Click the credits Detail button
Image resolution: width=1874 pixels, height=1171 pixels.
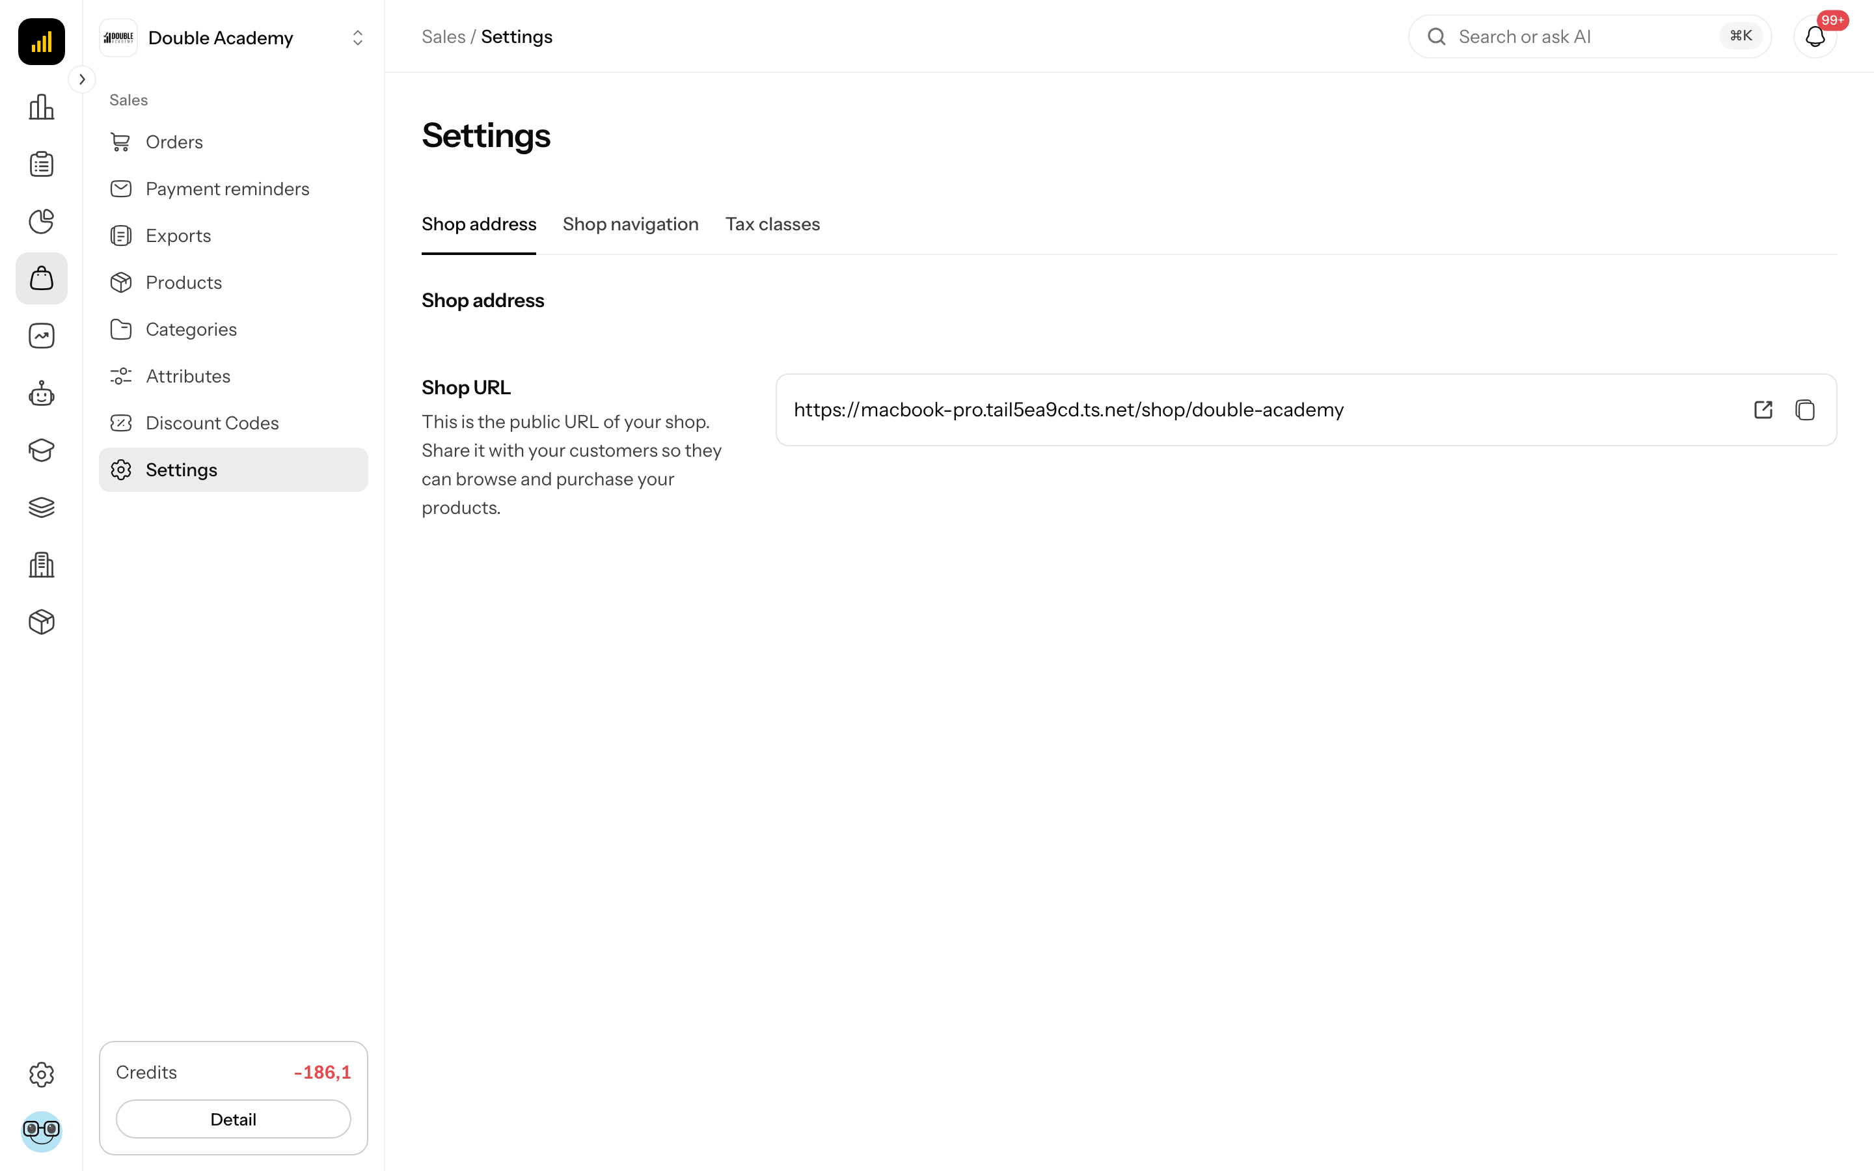(233, 1118)
